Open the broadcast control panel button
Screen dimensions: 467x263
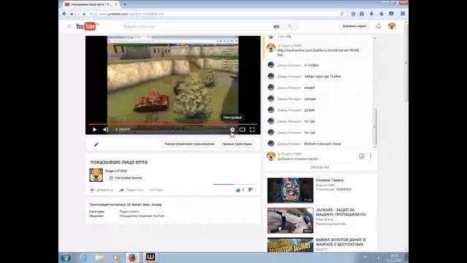pyautogui.click(x=189, y=144)
